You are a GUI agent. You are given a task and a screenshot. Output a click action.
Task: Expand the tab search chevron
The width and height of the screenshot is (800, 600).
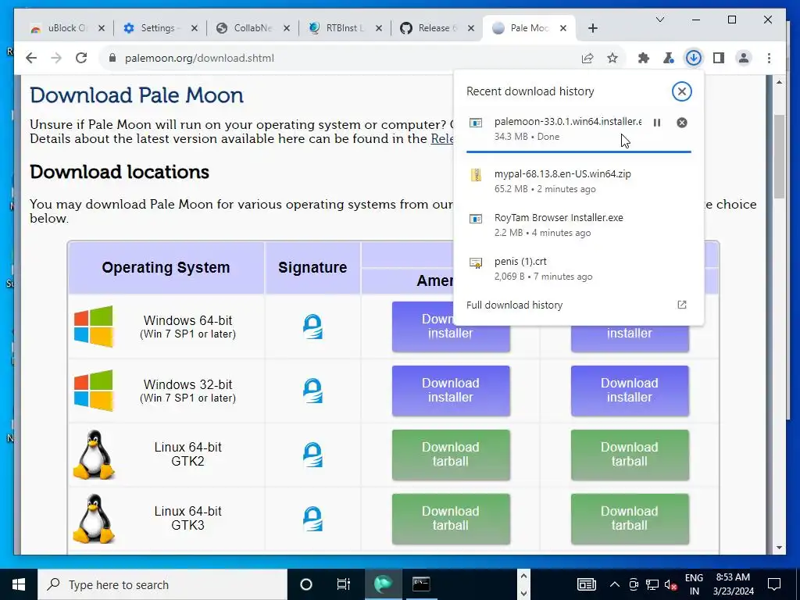click(x=659, y=20)
